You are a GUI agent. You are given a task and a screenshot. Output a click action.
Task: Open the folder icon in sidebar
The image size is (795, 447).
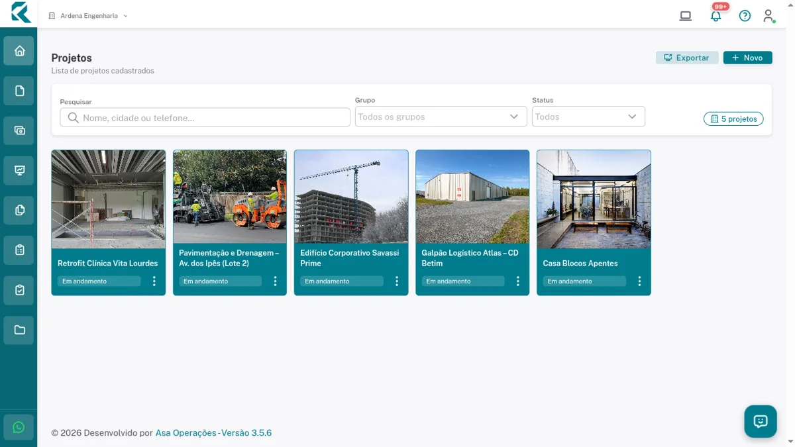pos(19,330)
